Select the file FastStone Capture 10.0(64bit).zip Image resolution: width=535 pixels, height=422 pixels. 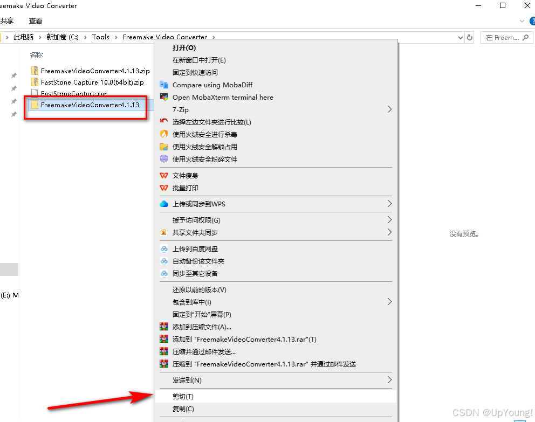click(92, 82)
